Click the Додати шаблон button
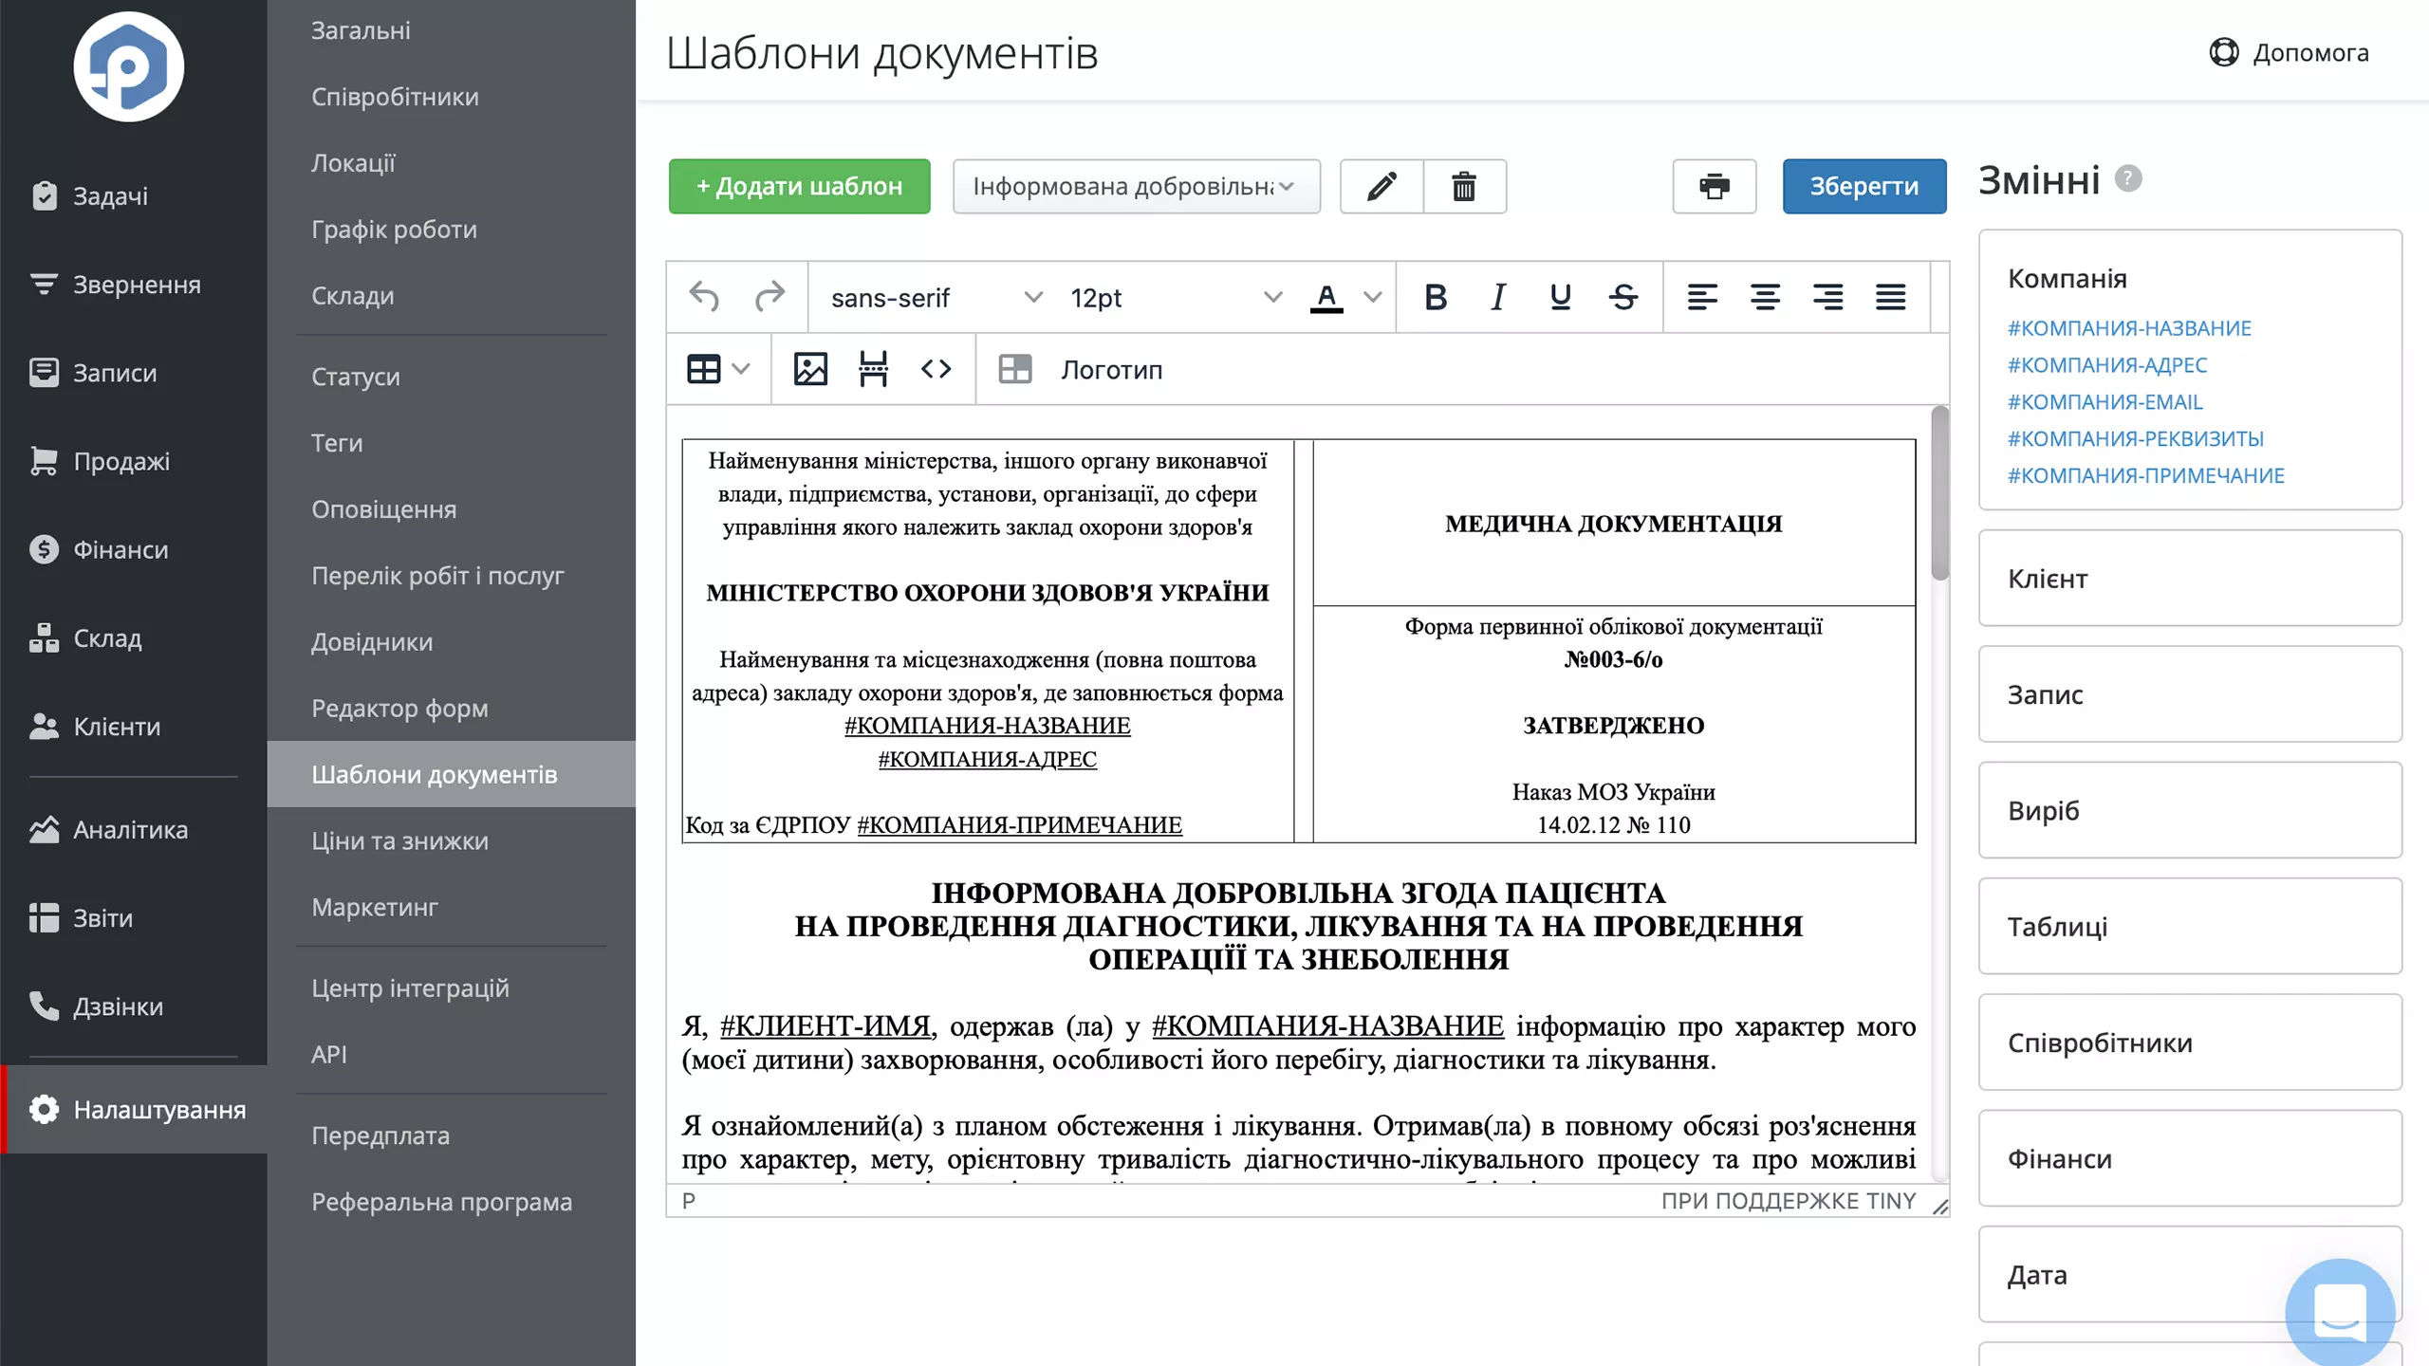Screen dimensions: 2429x1366 click(x=799, y=186)
